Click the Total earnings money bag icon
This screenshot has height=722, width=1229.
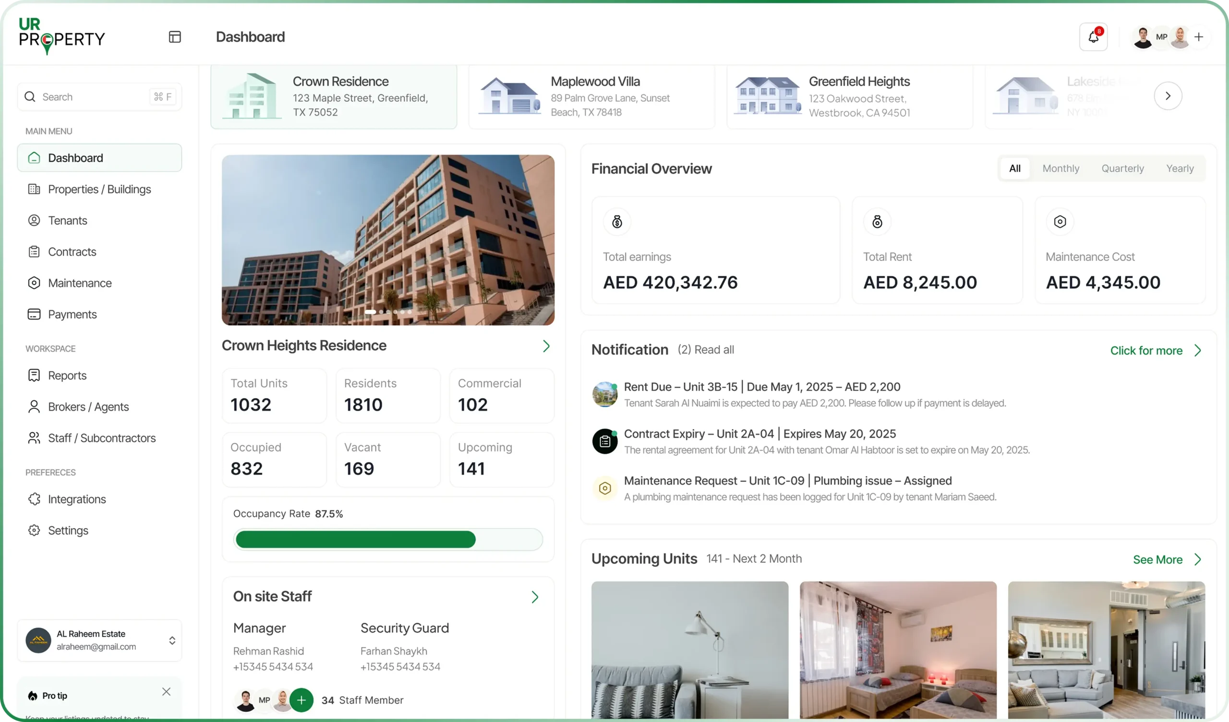[x=617, y=222]
